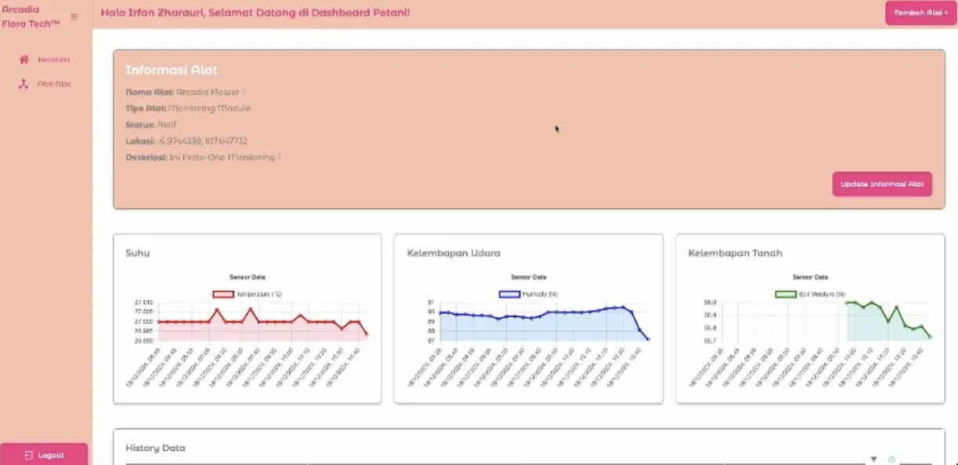Viewport: 958px width, 465px height.
Task: Toggle the green Soil Moisture legend swatch
Action: 785,294
